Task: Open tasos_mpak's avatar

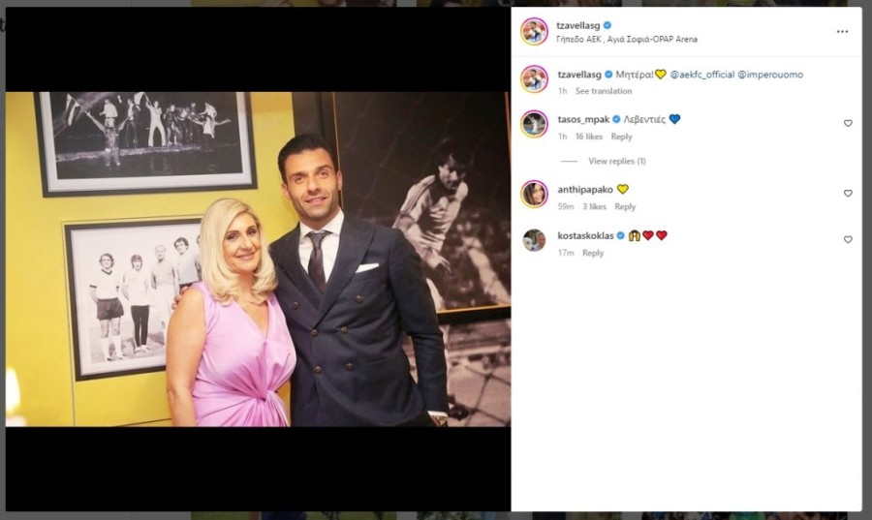Action: pyautogui.click(x=535, y=124)
